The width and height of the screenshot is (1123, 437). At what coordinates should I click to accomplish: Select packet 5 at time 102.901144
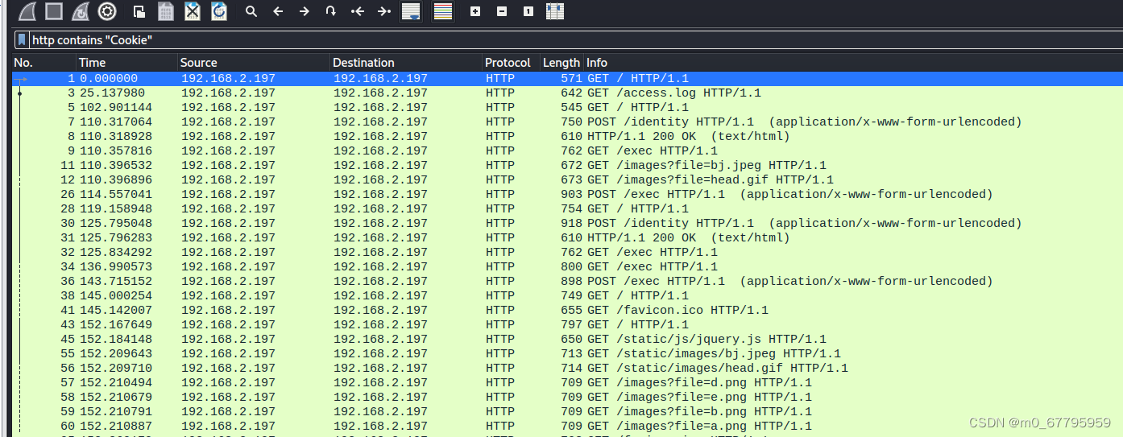coord(567,108)
